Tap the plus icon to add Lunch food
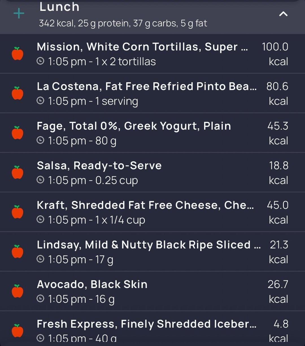This screenshot has width=305, height=346. click(19, 14)
